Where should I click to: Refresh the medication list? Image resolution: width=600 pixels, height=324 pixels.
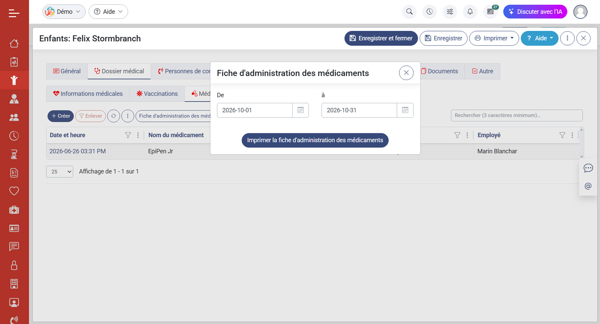click(x=114, y=116)
